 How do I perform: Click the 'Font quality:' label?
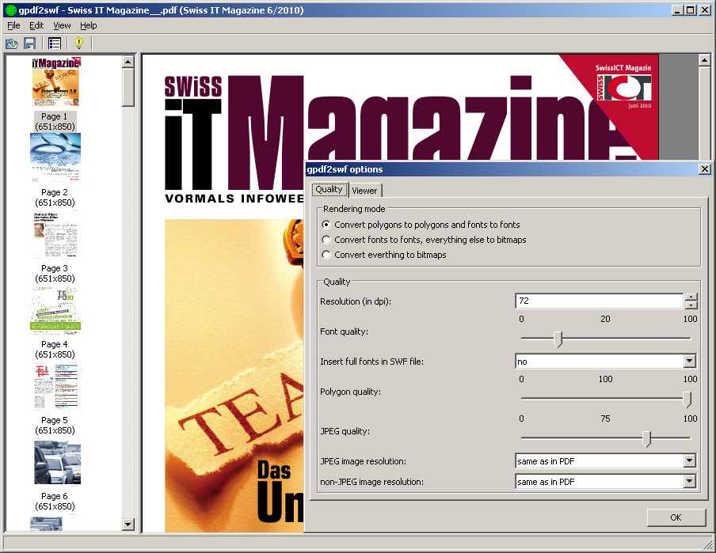click(345, 331)
